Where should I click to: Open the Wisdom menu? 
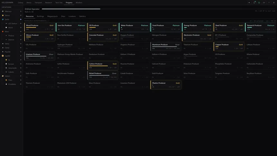click(79, 3)
